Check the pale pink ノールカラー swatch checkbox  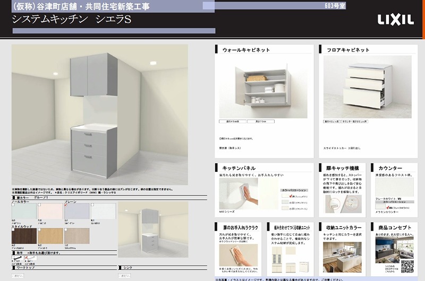[x=39, y=205]
